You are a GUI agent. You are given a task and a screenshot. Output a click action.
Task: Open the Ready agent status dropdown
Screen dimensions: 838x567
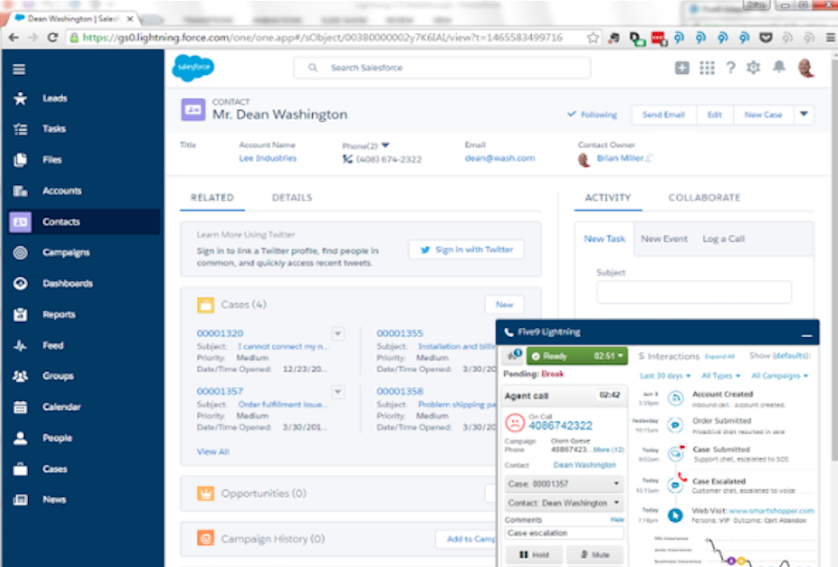(x=576, y=356)
